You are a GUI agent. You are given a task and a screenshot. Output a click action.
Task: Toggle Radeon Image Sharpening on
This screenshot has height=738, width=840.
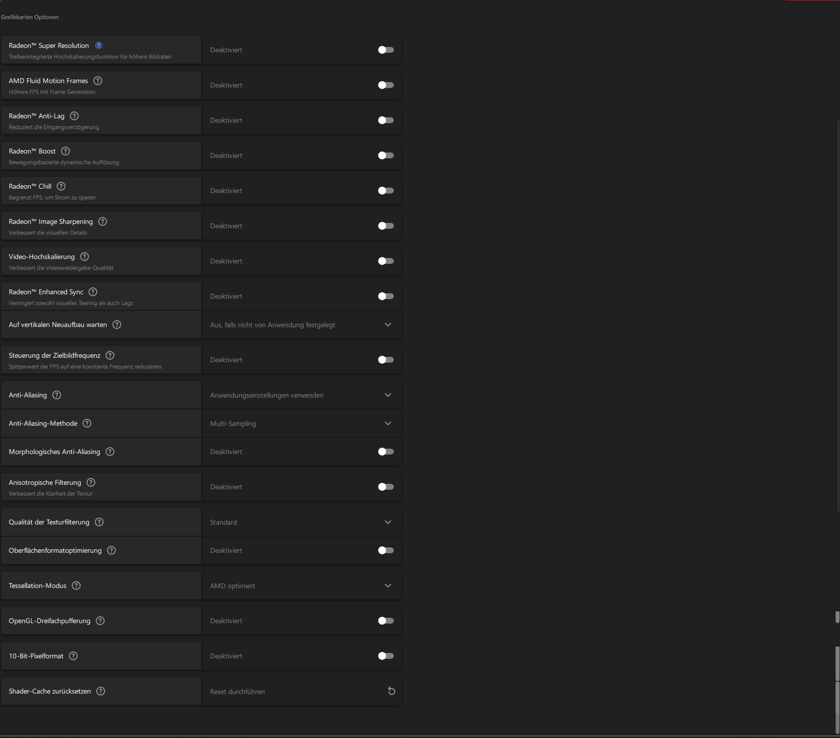[x=386, y=226]
